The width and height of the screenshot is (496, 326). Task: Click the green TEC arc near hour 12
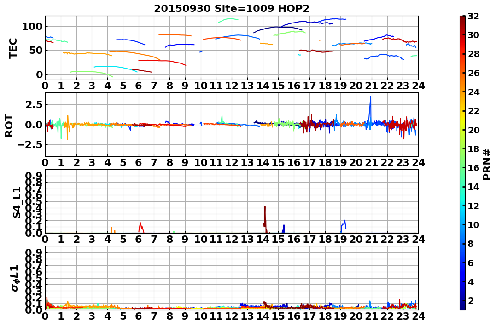(229, 20)
